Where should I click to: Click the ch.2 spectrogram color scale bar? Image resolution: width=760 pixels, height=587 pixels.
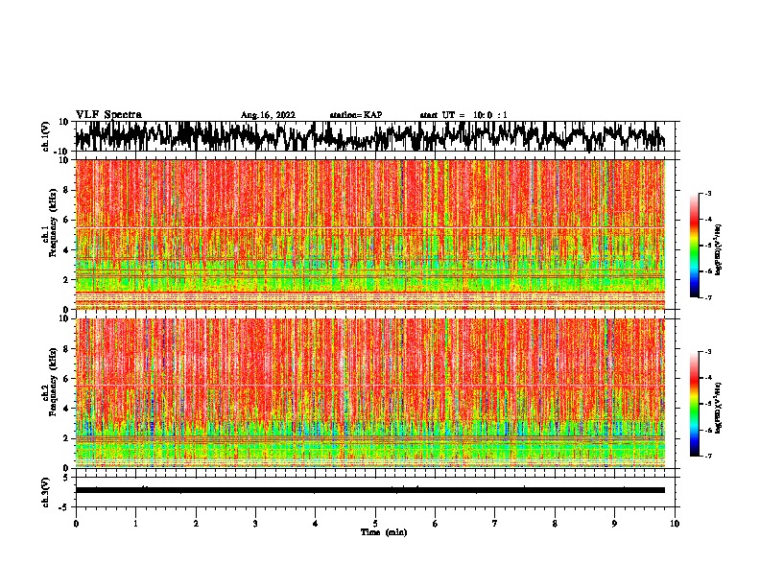(x=694, y=404)
